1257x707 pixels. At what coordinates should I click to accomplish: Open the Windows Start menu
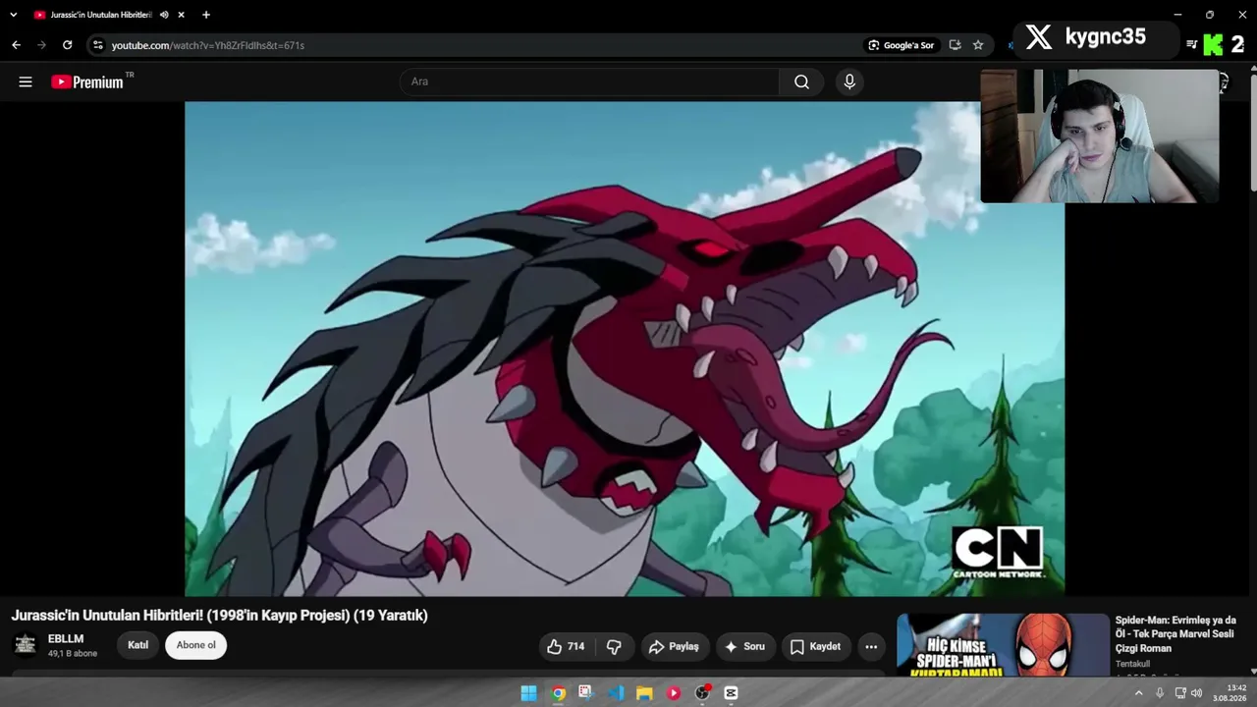[x=528, y=693]
